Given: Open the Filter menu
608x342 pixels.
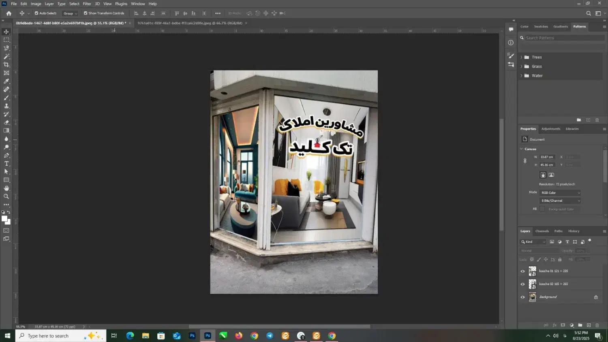Looking at the screenshot, I should click(x=87, y=4).
